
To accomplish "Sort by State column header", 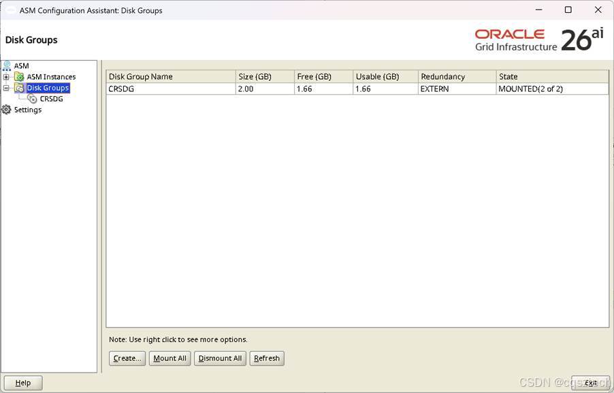I will (552, 76).
